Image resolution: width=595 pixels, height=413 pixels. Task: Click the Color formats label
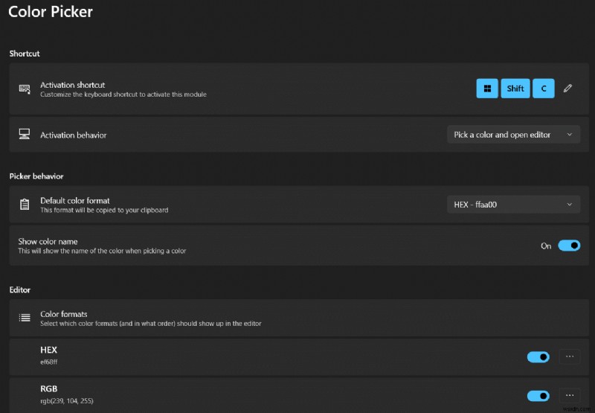click(64, 314)
